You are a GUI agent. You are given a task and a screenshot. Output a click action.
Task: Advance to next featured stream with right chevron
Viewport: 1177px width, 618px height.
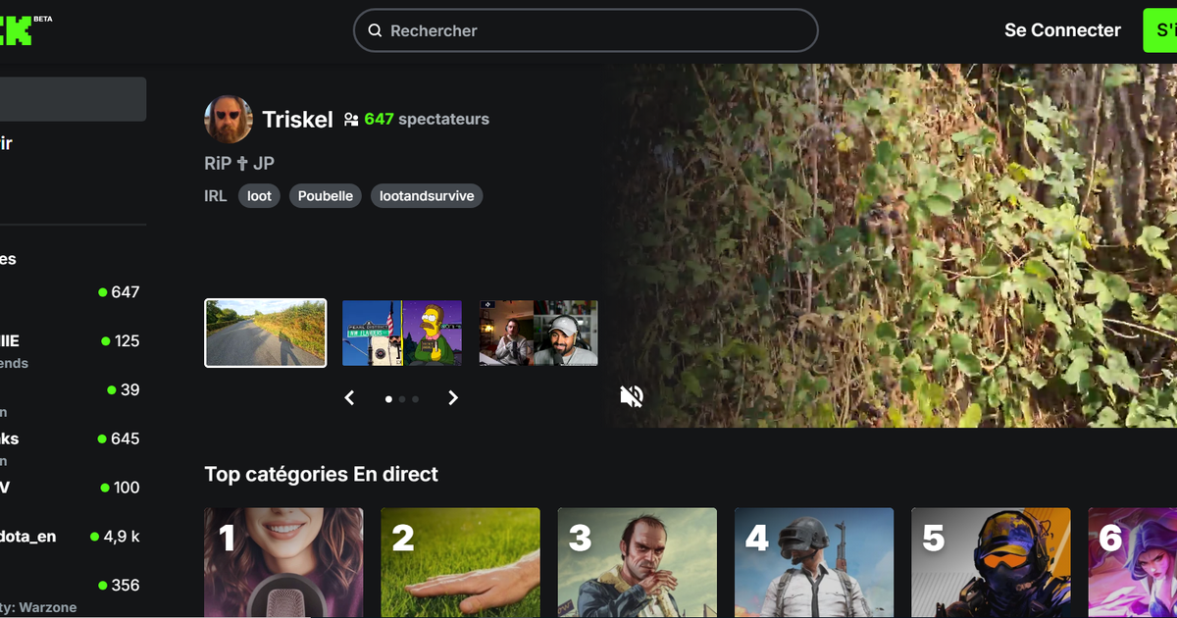(453, 398)
